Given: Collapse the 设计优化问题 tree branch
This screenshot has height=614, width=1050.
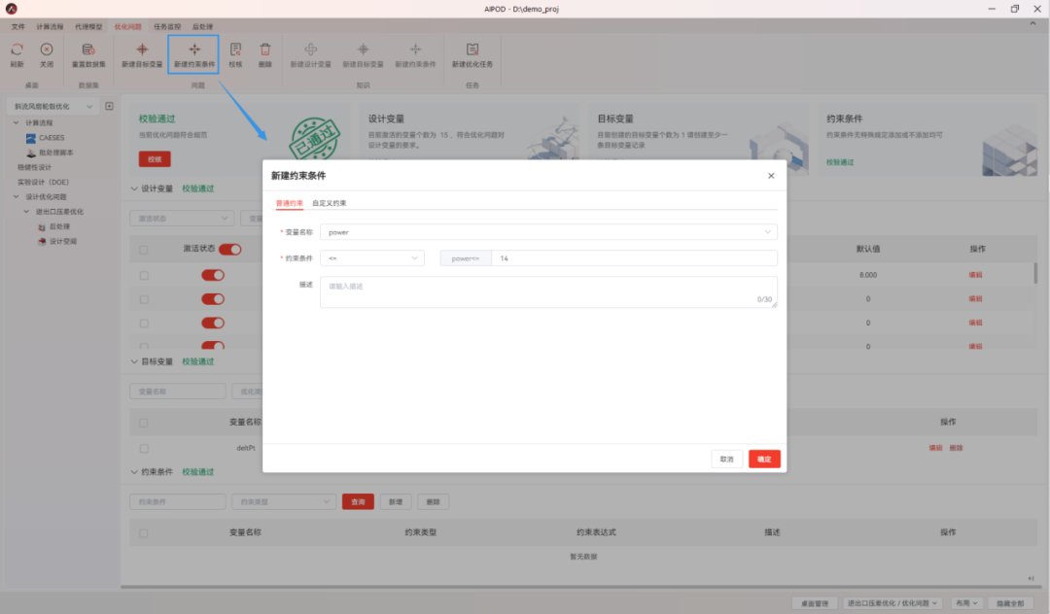Looking at the screenshot, I should (16, 196).
